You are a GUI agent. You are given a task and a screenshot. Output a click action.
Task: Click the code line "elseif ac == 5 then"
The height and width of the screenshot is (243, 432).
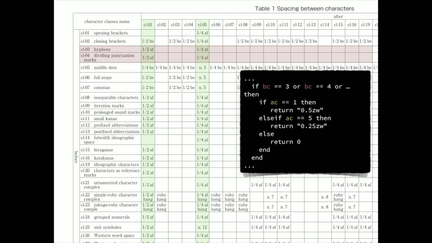coord(295,118)
